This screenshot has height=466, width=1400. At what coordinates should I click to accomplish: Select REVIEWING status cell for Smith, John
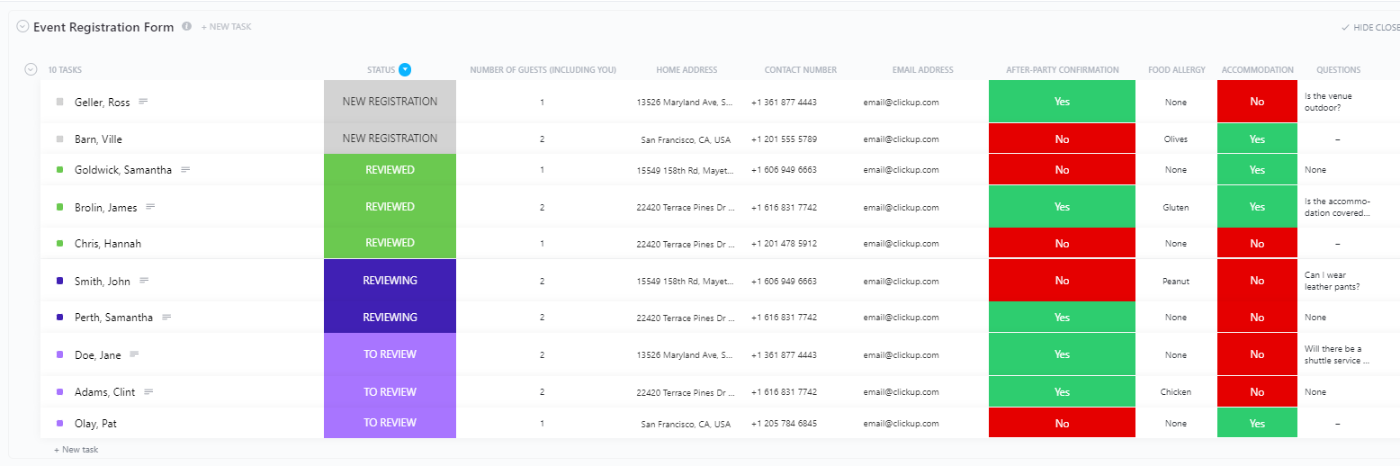click(390, 281)
